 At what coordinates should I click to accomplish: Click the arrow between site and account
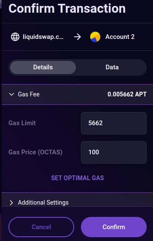point(78,37)
